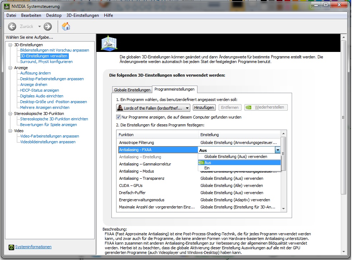The height and width of the screenshot is (260, 353).
Task: Open the Datei menu
Action: tap(11, 15)
